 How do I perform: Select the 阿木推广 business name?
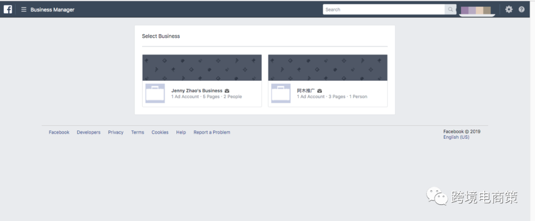point(306,91)
